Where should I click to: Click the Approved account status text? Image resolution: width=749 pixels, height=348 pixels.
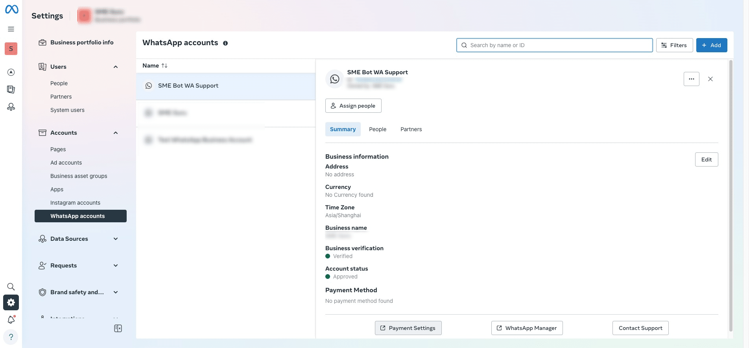pyautogui.click(x=345, y=277)
